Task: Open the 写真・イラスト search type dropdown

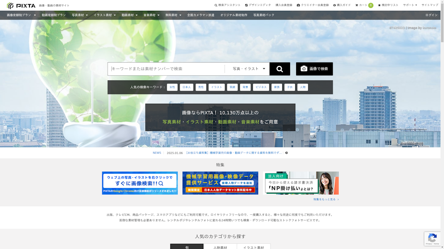Action: coord(248,69)
